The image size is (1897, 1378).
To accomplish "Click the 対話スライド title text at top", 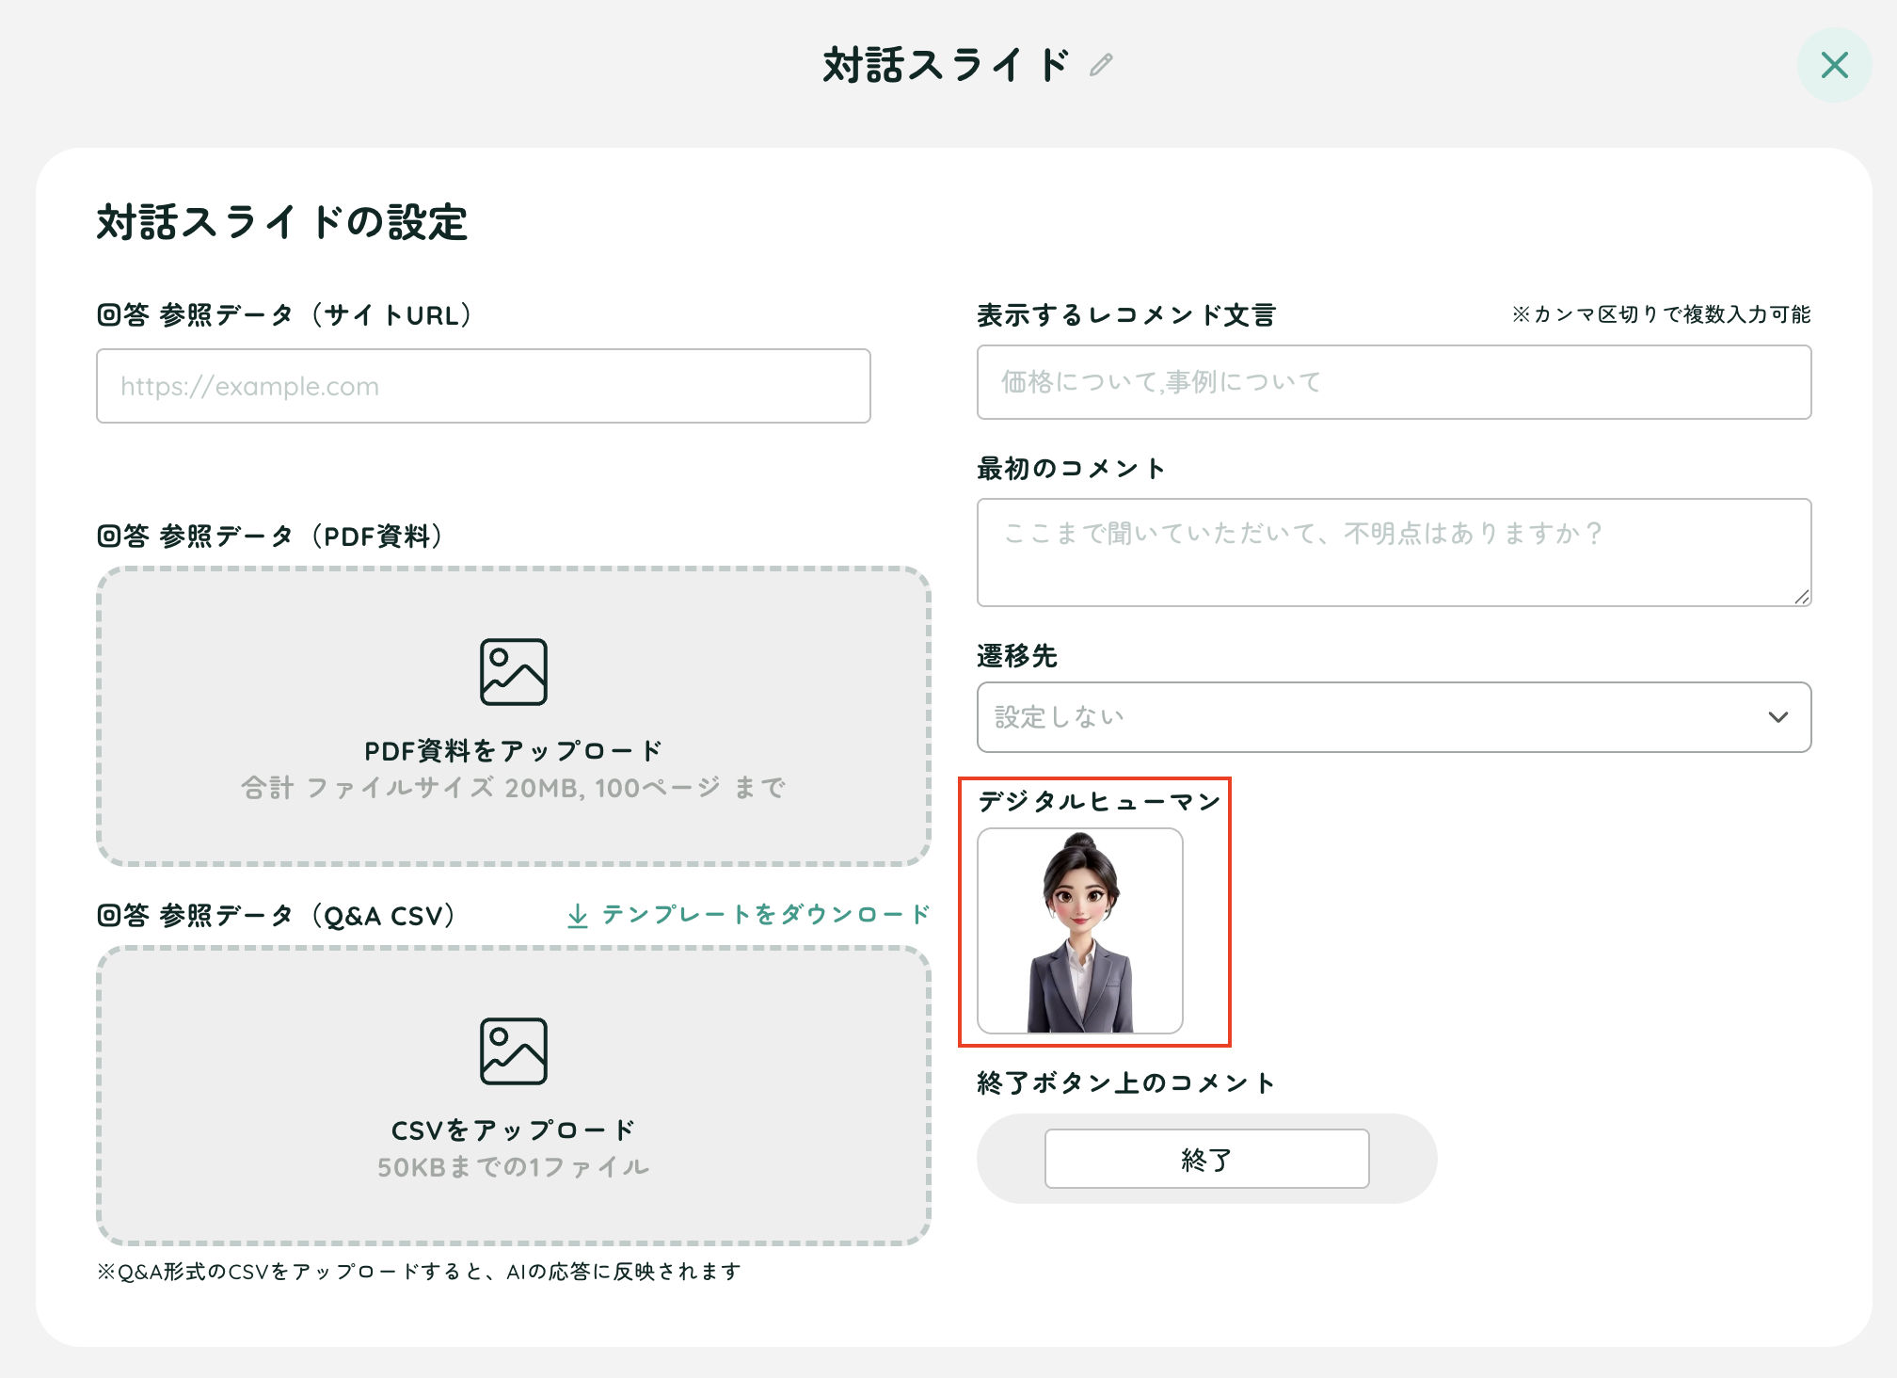I will 946,65.
